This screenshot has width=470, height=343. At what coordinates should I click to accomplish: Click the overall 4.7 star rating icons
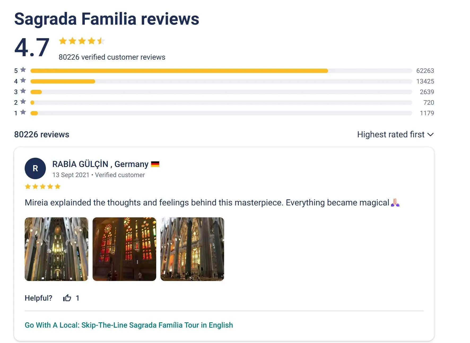pos(82,41)
